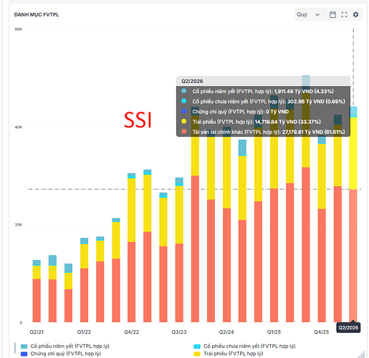Click the Q1/22 x-axis label
Image resolution: width=369 pixels, height=358 pixels.
pyautogui.click(x=84, y=332)
